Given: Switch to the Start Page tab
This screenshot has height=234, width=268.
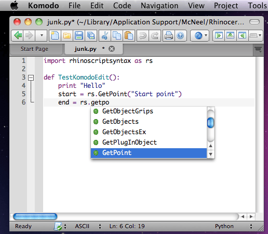Looking at the screenshot, I should (x=34, y=49).
